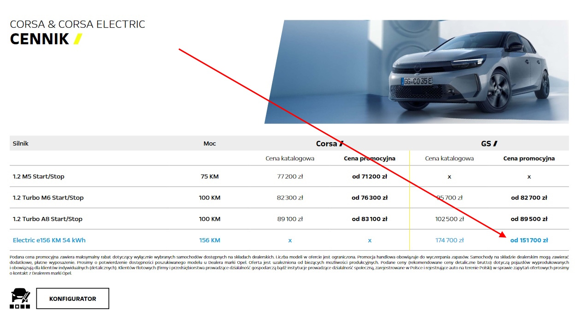Viewport: 582px width, 328px height.
Task: Click '100 KM' in the Turbo A8 row
Action: [x=210, y=219]
